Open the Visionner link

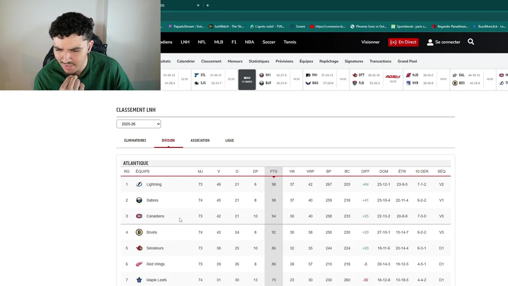(x=370, y=42)
